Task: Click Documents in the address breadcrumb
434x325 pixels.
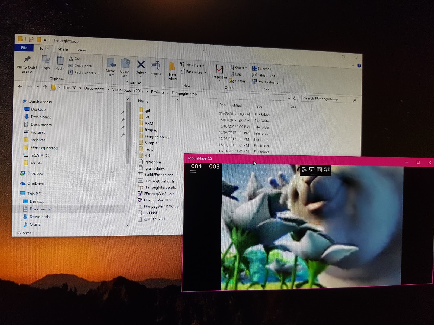Action: (x=94, y=89)
